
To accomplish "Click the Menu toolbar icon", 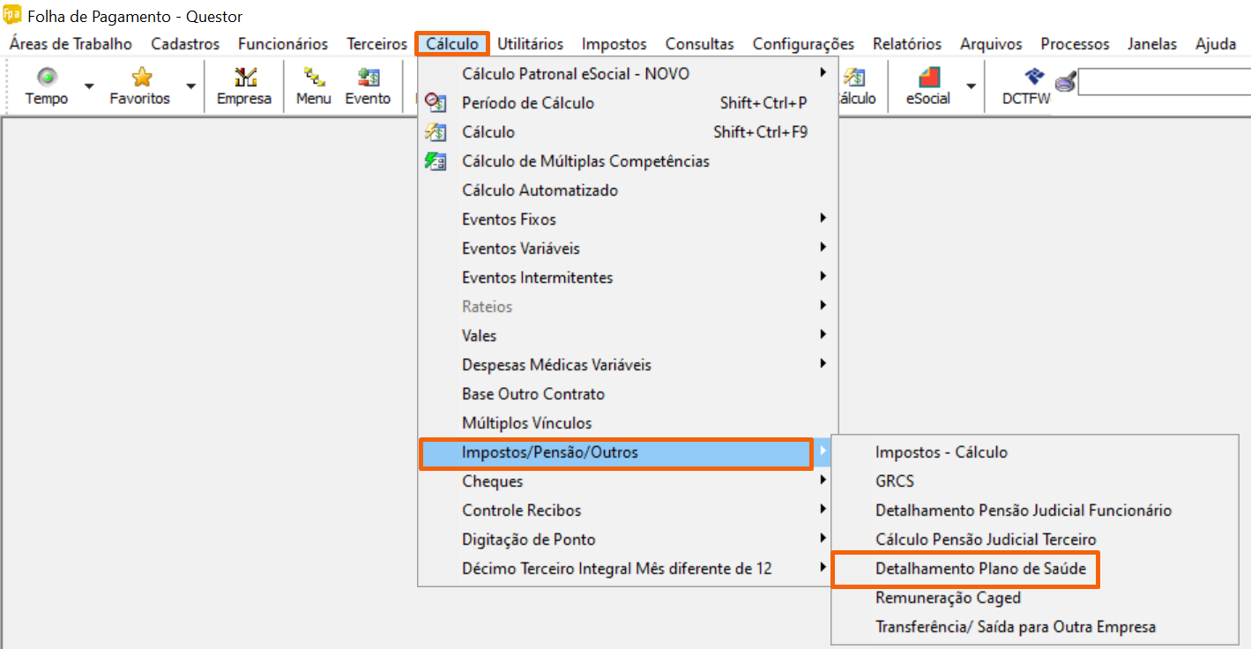I will [313, 78].
